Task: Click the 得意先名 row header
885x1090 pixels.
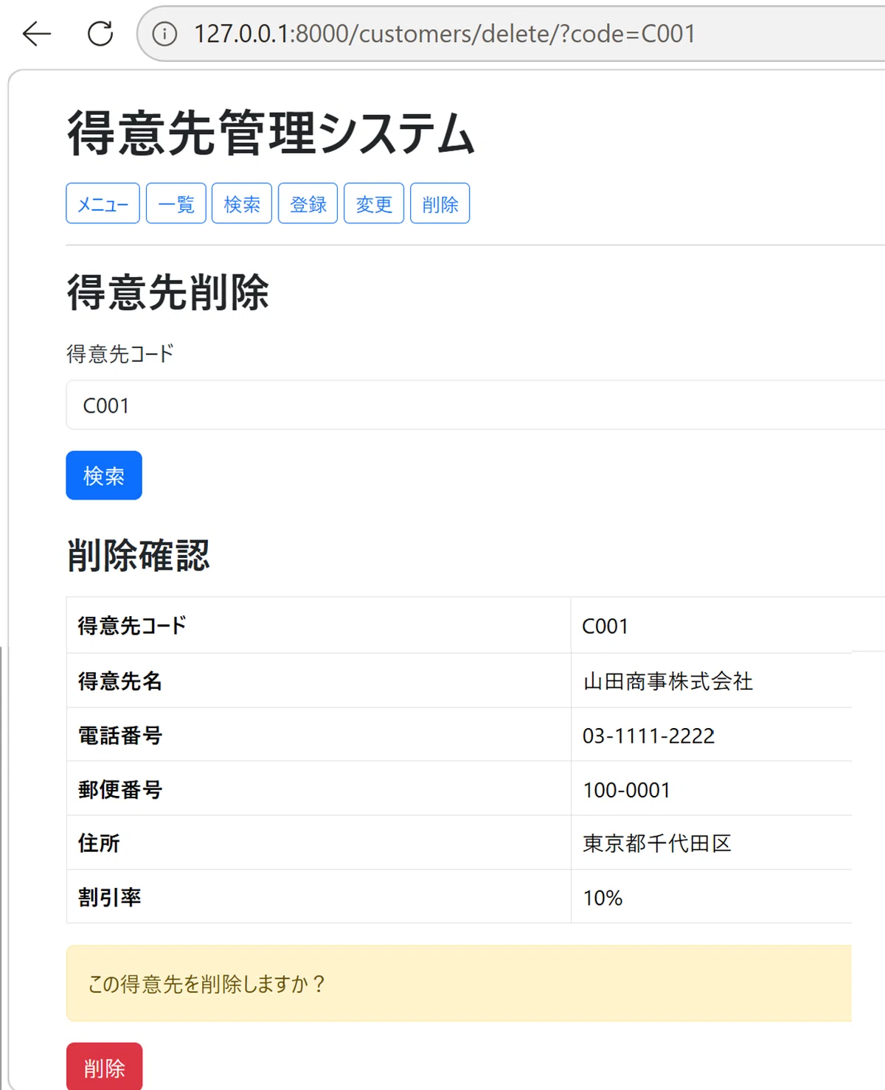Action: (319, 680)
